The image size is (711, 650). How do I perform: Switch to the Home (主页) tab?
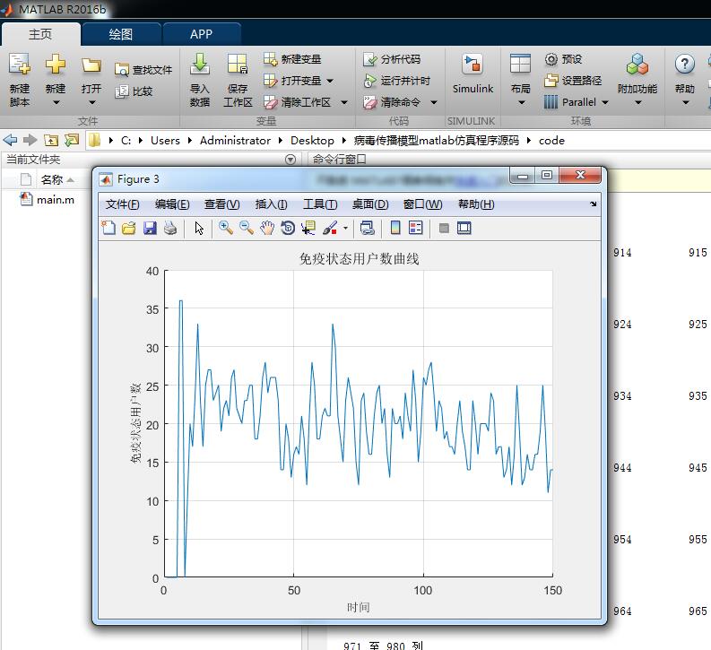click(x=40, y=34)
